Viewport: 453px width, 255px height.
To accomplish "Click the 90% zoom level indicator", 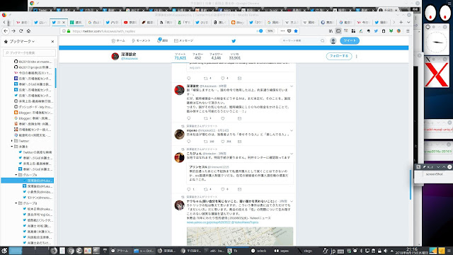I will (270, 31).
